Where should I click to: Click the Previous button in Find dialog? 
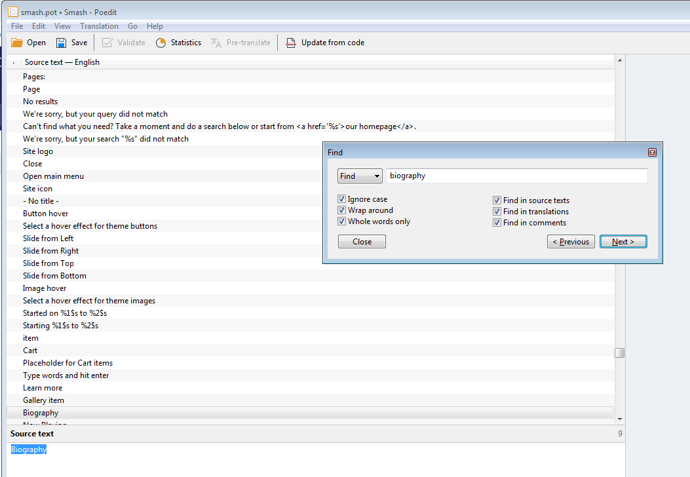pos(571,242)
